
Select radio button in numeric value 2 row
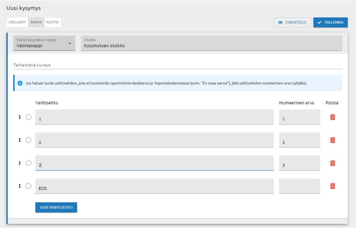(x=29, y=140)
